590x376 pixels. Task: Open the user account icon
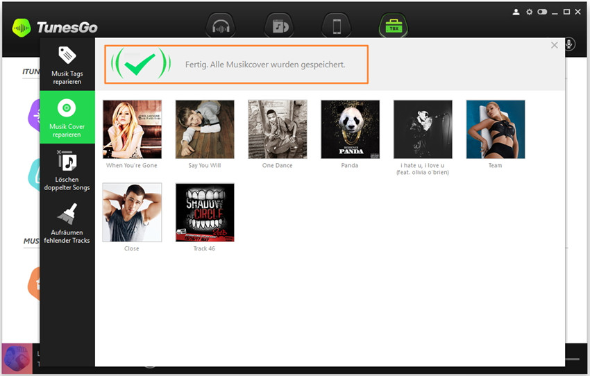[x=516, y=12]
